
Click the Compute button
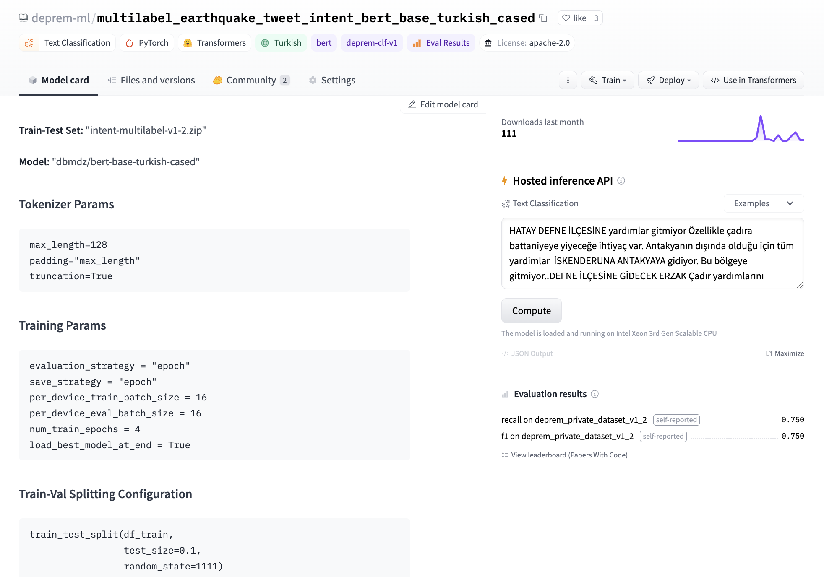coord(531,310)
